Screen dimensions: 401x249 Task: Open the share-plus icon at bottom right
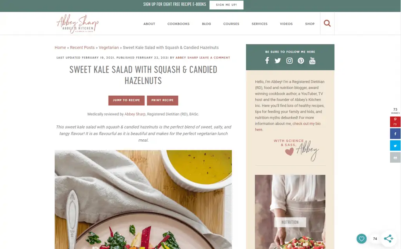(x=388, y=238)
